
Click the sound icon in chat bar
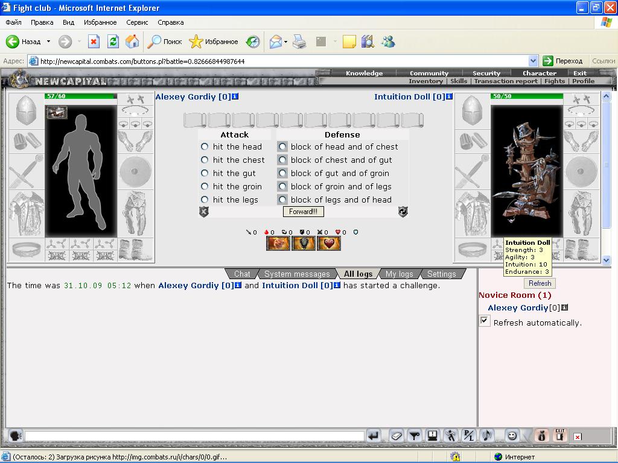(487, 435)
